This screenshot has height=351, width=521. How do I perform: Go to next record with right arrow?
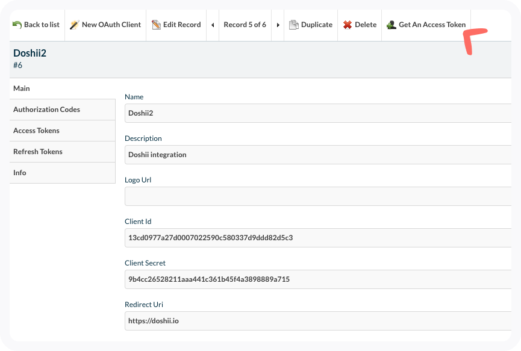[278, 25]
